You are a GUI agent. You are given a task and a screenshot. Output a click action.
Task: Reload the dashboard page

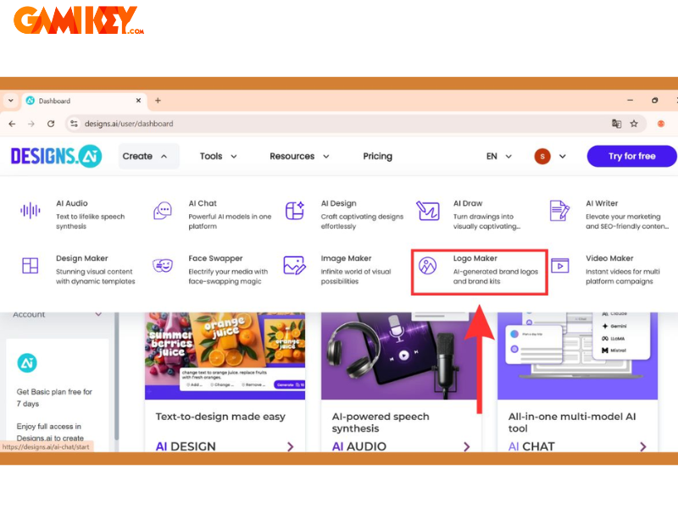point(51,124)
